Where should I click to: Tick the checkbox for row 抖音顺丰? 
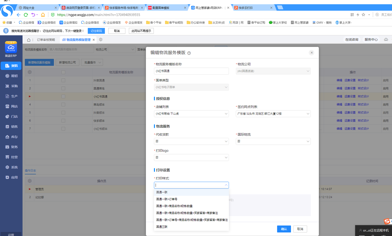click(x=63, y=113)
